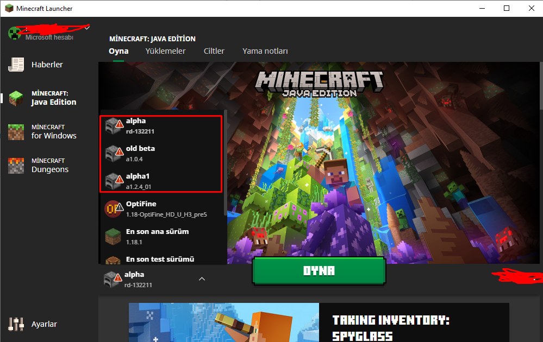Click furnace icon of old beta installation

click(x=112, y=154)
